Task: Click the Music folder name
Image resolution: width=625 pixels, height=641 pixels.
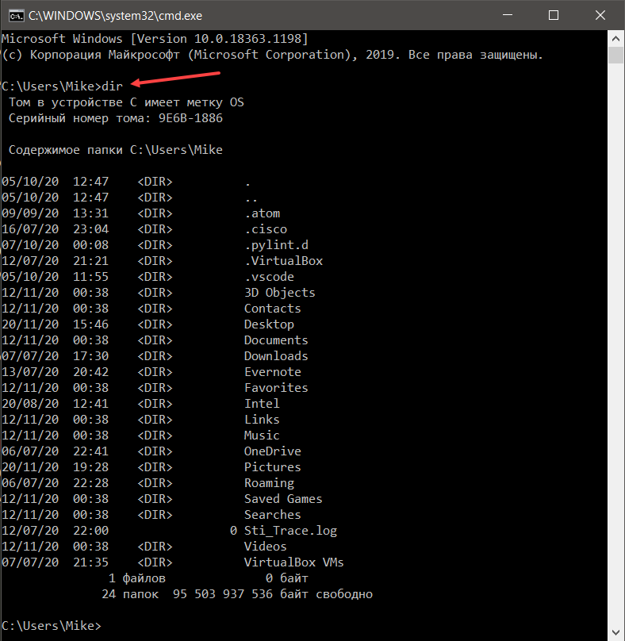Action: coord(262,436)
